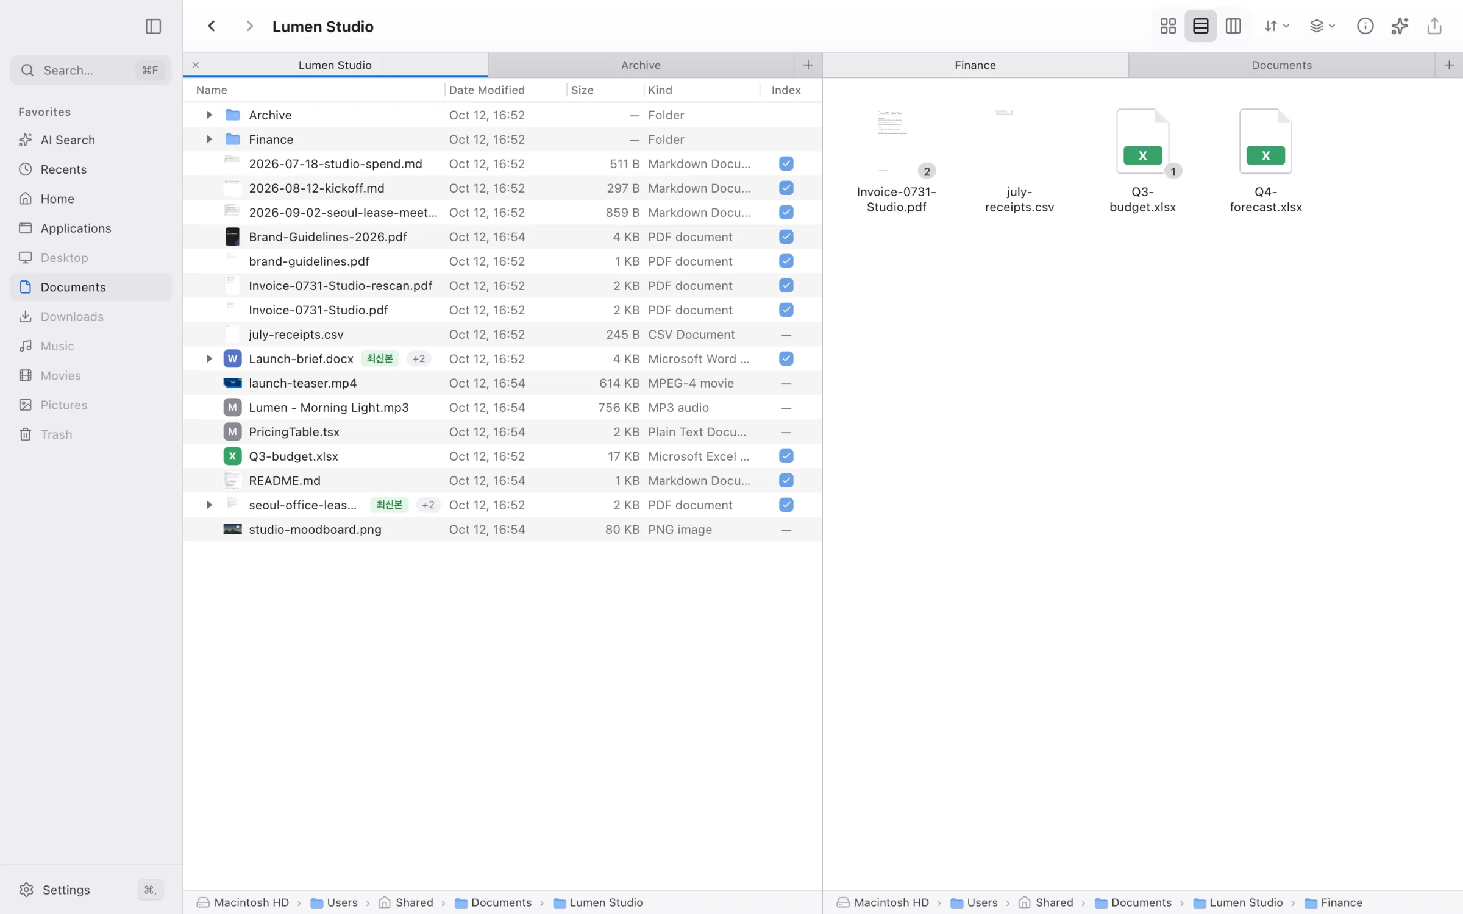Close the Lumen Studio tab

pyautogui.click(x=196, y=65)
